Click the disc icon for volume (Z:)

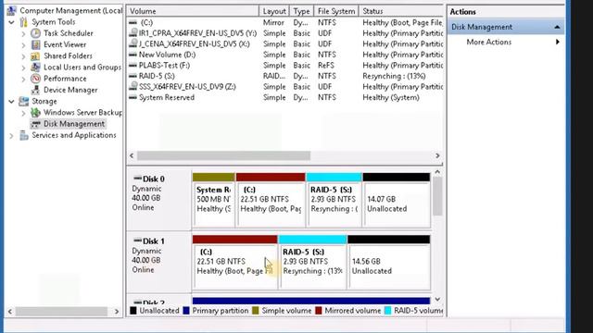(x=133, y=86)
